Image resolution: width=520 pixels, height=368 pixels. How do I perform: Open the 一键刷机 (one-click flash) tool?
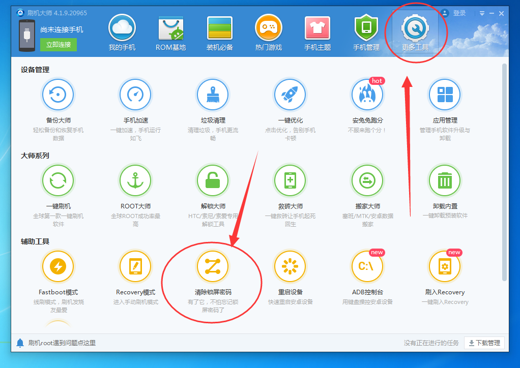[x=57, y=180]
